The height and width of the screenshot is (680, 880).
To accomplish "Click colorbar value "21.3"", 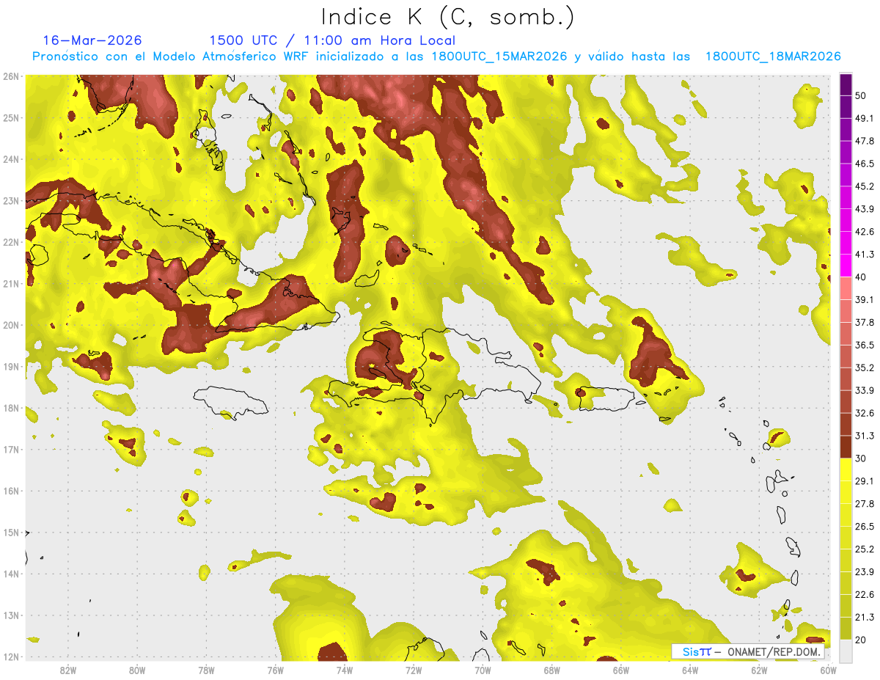I will point(864,618).
